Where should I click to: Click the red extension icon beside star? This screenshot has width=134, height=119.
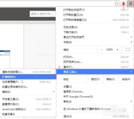(124, 4)
